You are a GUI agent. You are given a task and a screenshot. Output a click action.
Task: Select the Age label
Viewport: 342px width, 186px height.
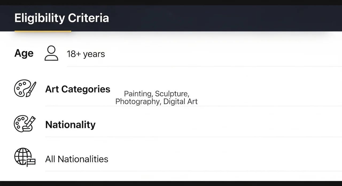point(24,53)
